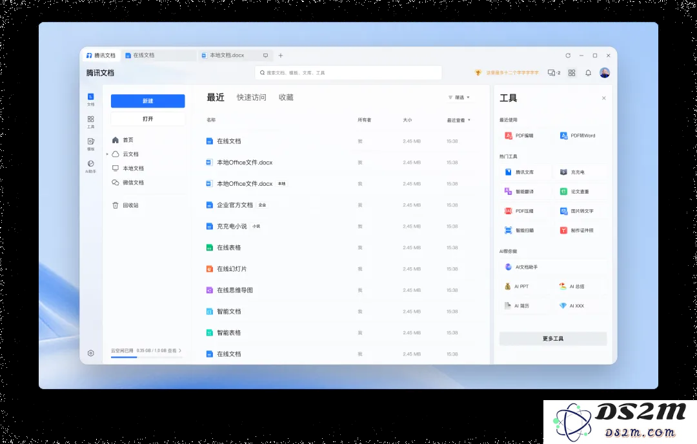
Task: Open the 腾讯文库 tool
Action: coord(525,172)
